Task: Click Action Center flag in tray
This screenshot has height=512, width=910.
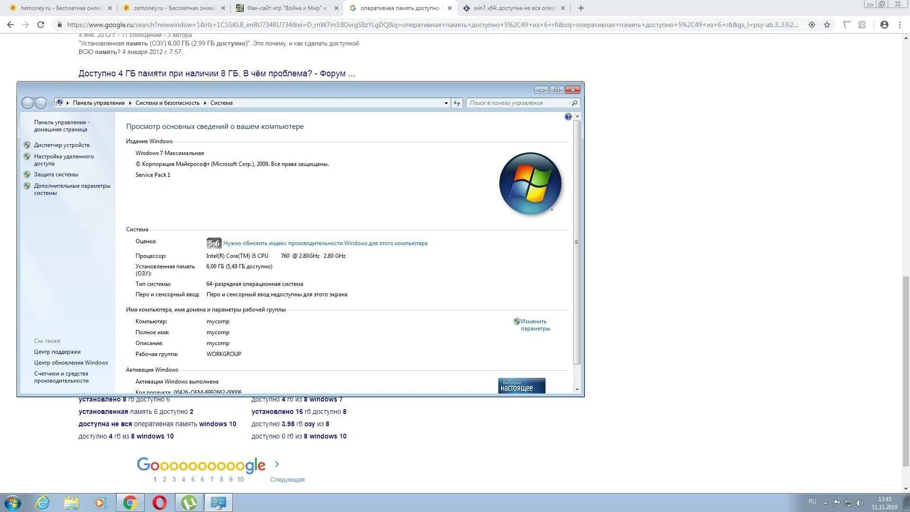Action: tap(837, 503)
